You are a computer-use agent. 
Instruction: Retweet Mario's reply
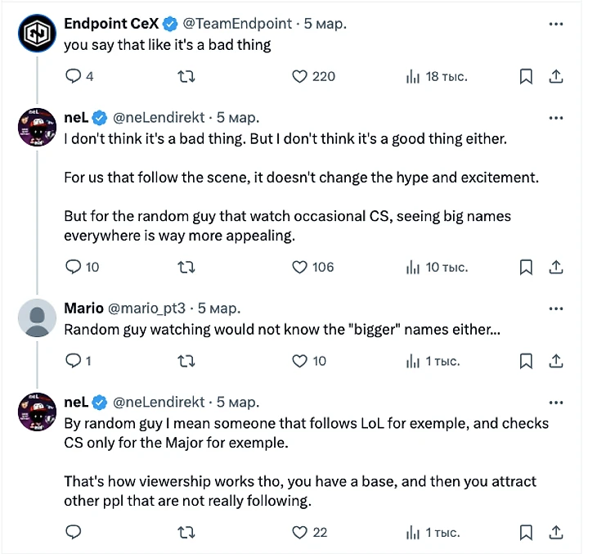tap(186, 361)
